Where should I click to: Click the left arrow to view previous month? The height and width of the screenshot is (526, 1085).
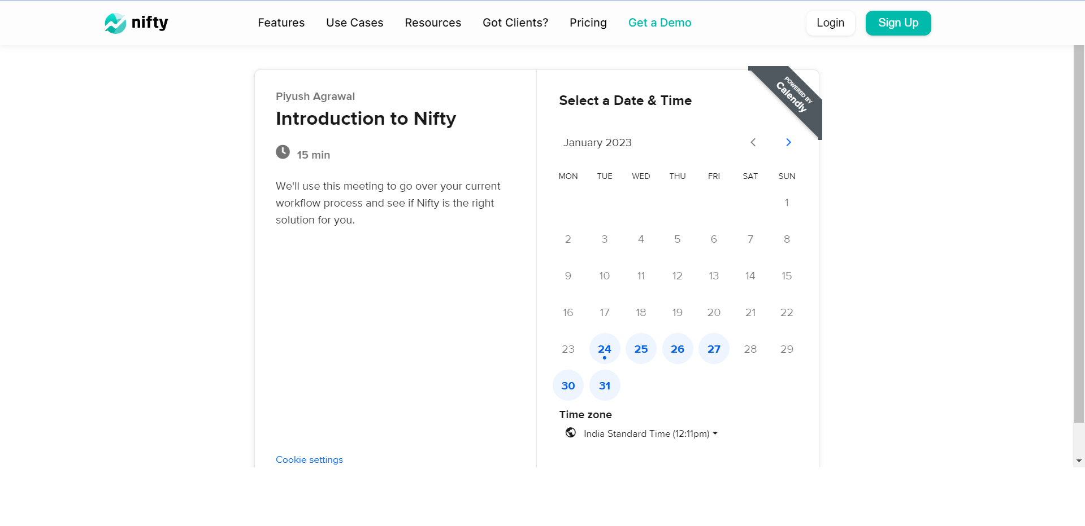(753, 142)
